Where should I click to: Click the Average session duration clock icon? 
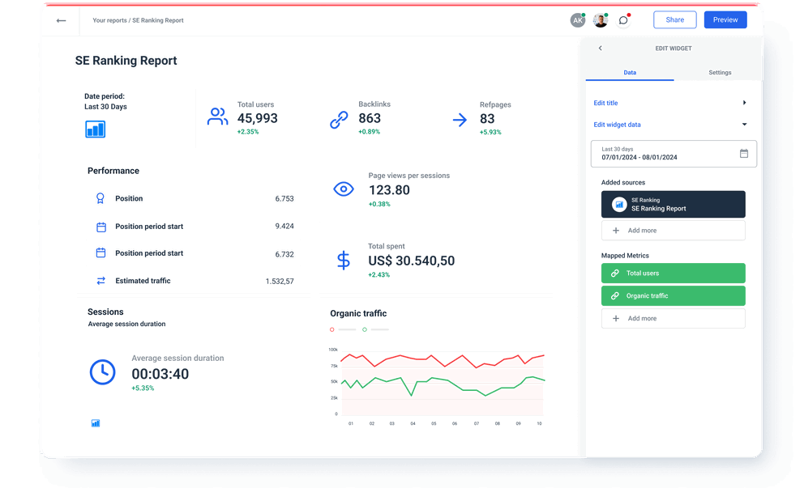tap(103, 371)
